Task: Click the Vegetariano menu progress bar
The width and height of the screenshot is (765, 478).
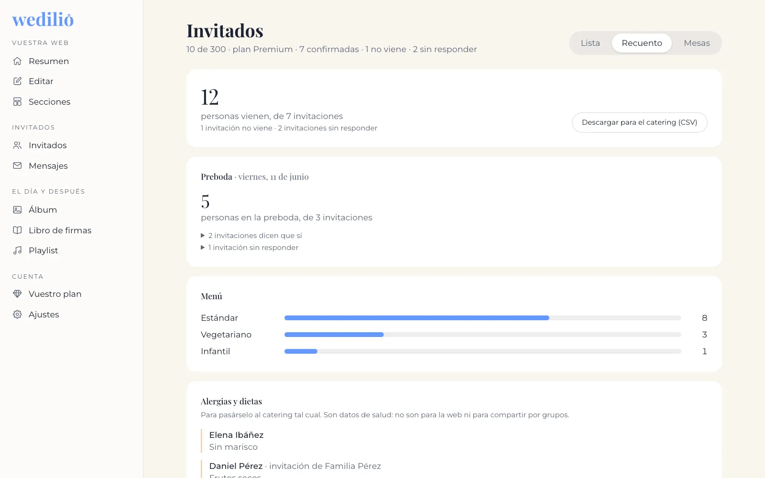Action: 482,335
